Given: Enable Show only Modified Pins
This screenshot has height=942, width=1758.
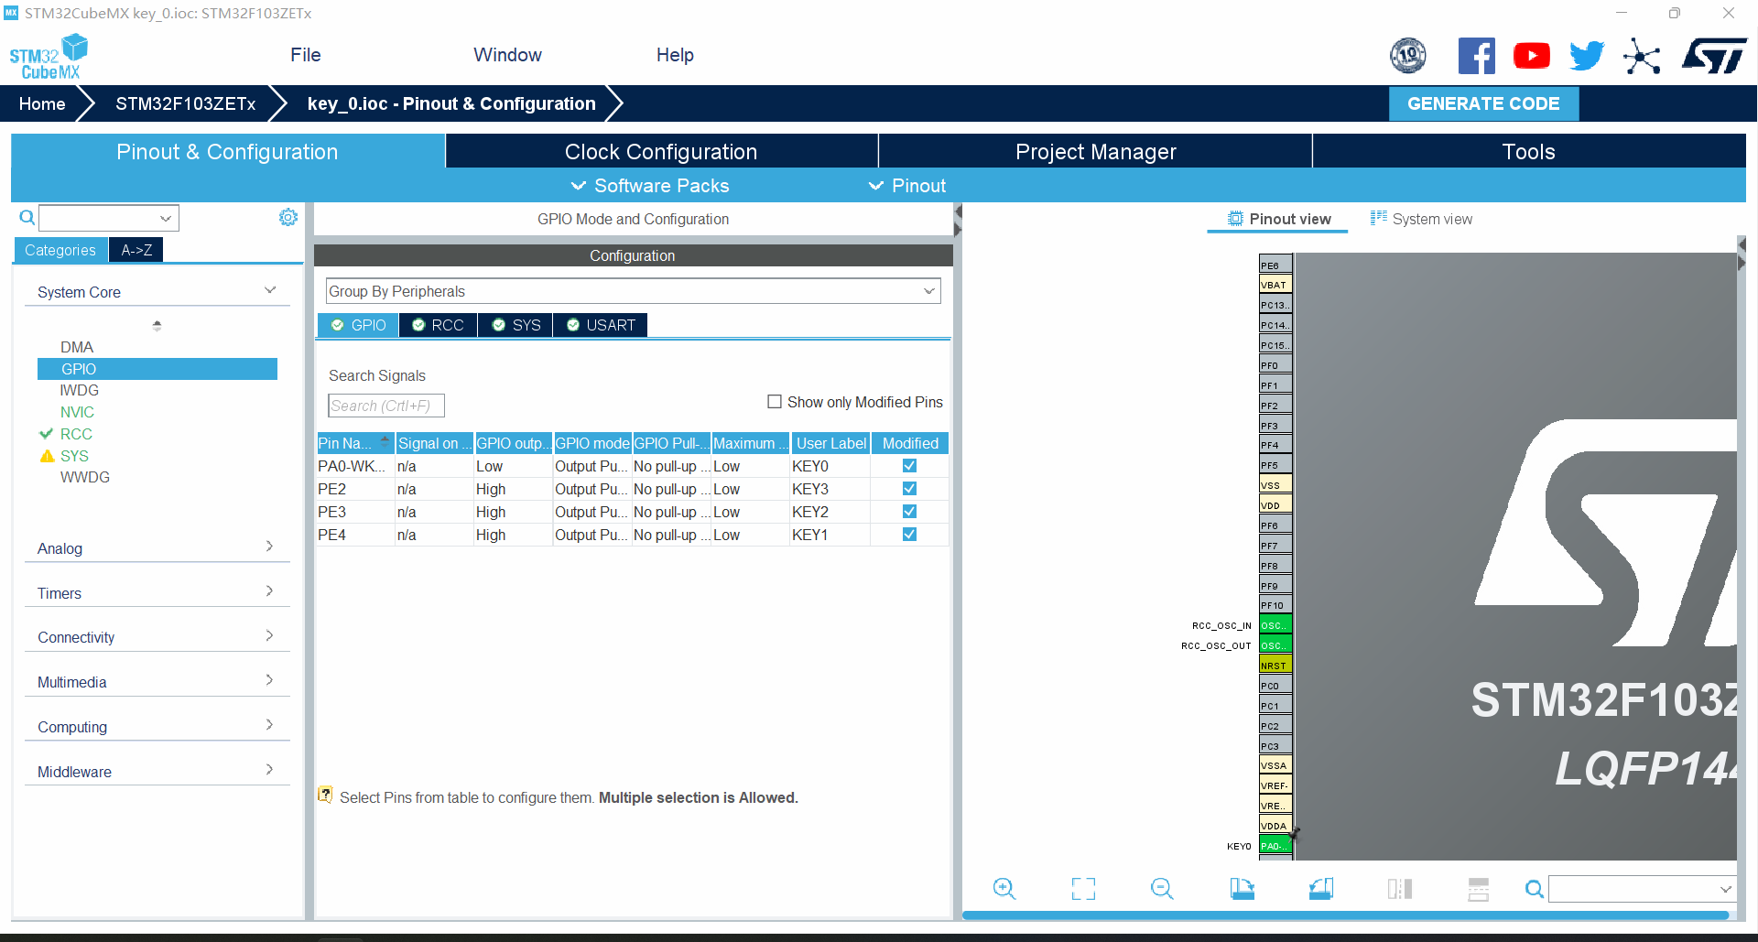Looking at the screenshot, I should click(x=775, y=402).
